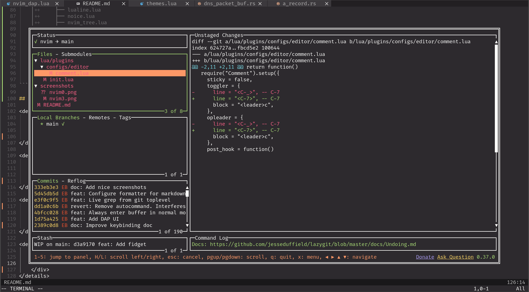The width and height of the screenshot is (529, 292).
Task: Select the Commits tab
Action: tap(48, 181)
